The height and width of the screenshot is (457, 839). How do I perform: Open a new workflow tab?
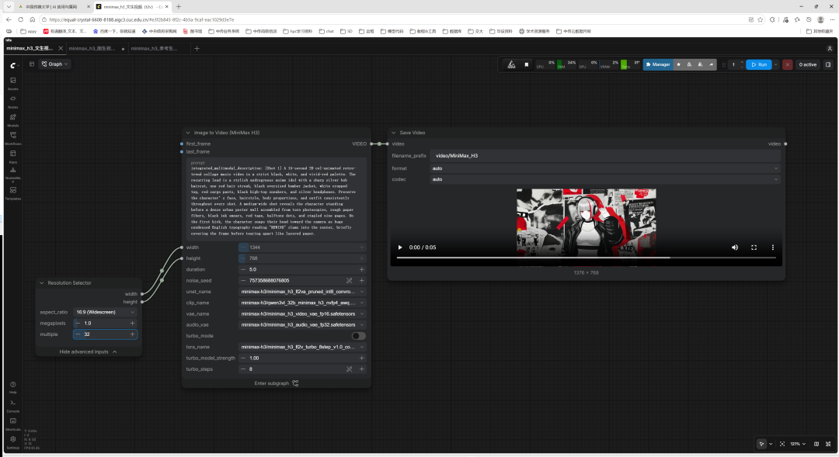point(197,49)
